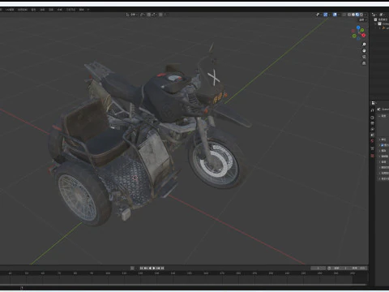This screenshot has height=292, width=389.
Task: Toggle preview range with the clock icon
Action: [329, 268]
